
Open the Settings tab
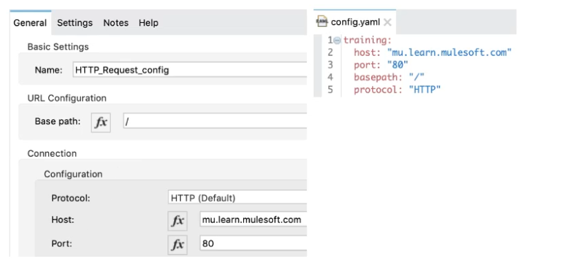(x=75, y=23)
